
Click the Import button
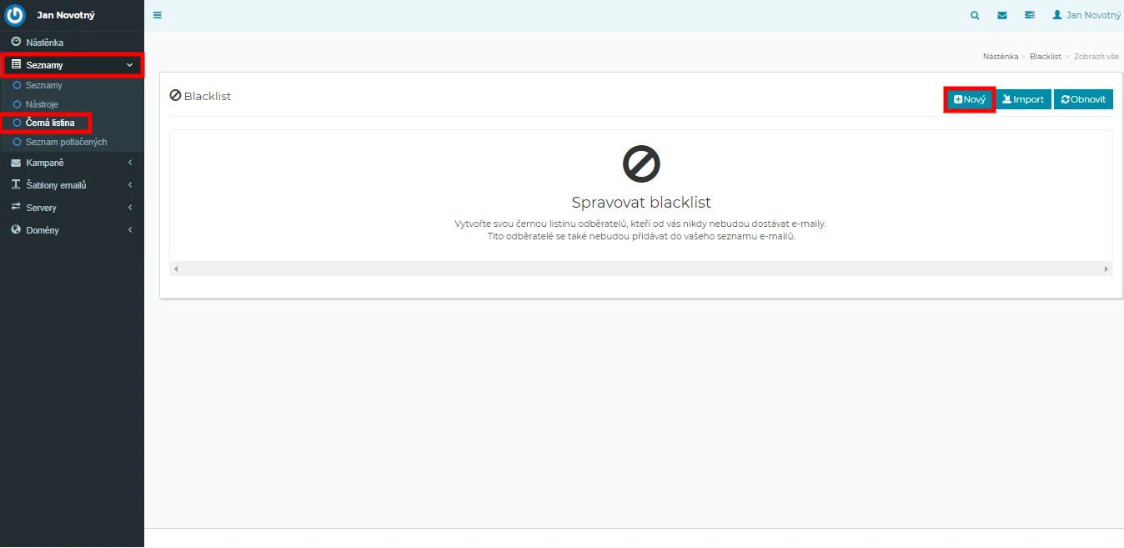tap(1023, 99)
